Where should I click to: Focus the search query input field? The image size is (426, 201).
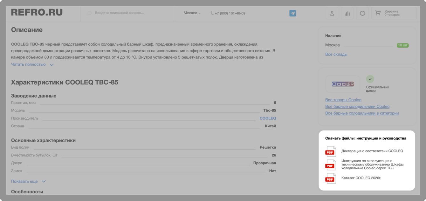[127, 13]
